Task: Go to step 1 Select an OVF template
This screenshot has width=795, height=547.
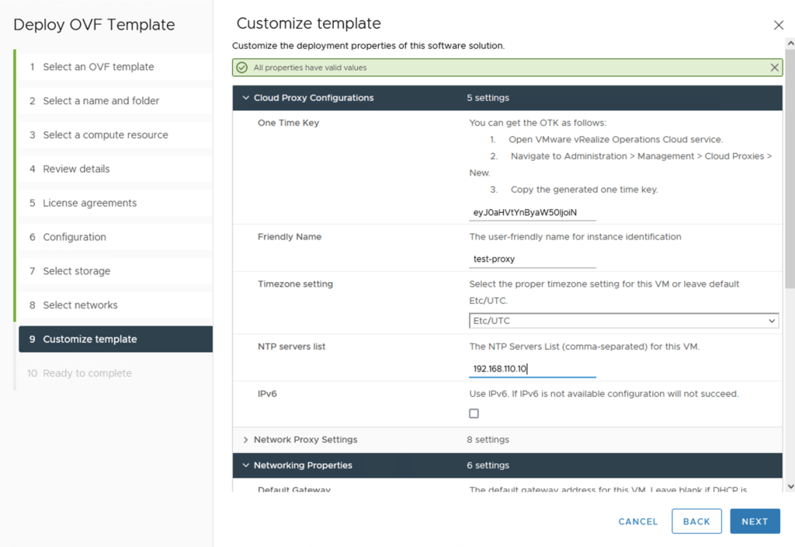Action: click(99, 67)
